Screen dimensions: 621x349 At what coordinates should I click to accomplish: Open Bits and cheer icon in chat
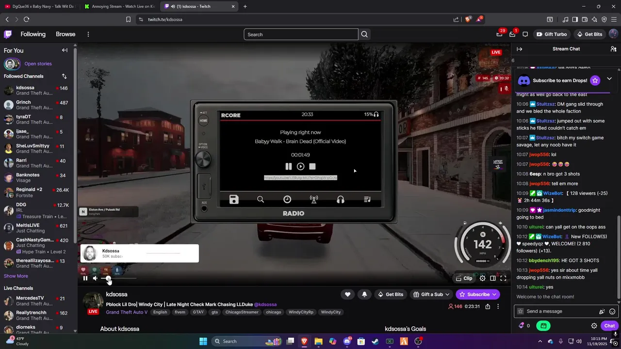602,312
